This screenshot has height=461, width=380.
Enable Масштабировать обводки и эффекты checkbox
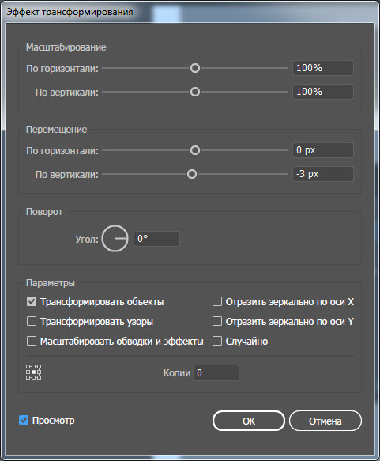[32, 341]
